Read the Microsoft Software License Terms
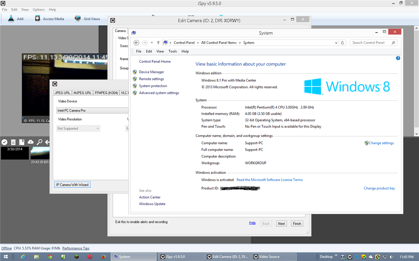The width and height of the screenshot is (419, 261). click(270, 180)
